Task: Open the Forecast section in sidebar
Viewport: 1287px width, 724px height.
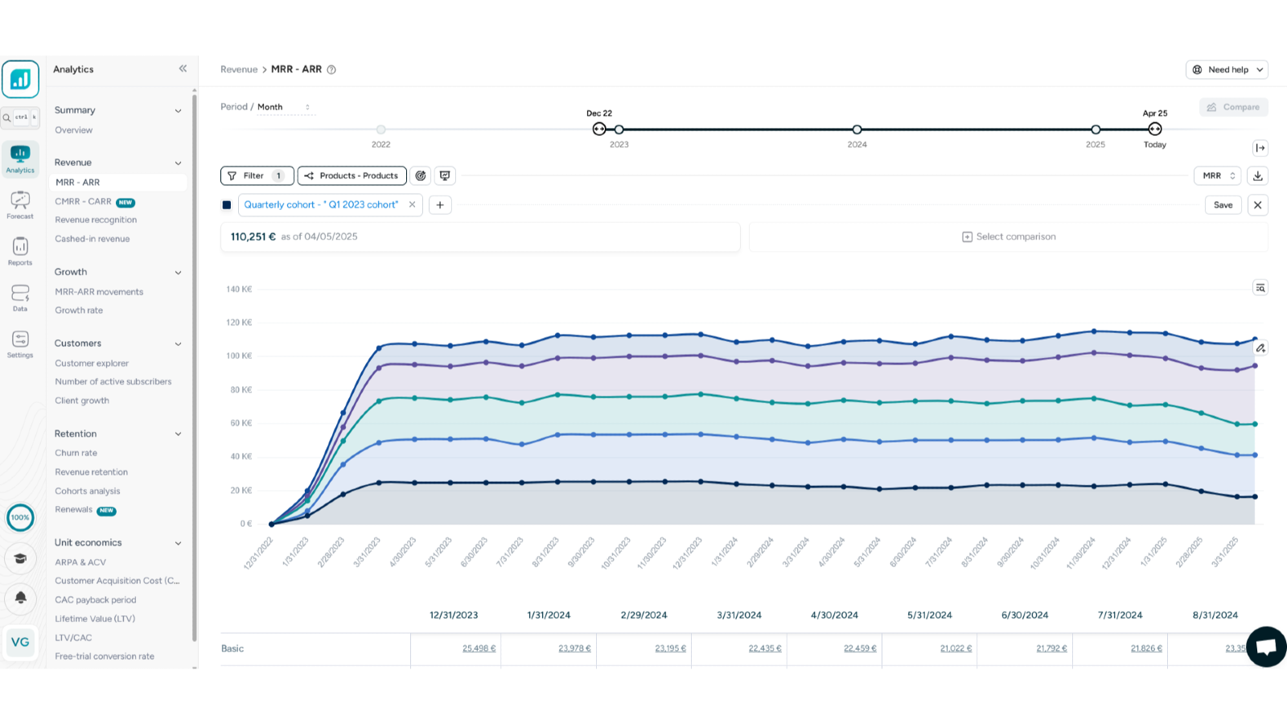Action: tap(20, 205)
